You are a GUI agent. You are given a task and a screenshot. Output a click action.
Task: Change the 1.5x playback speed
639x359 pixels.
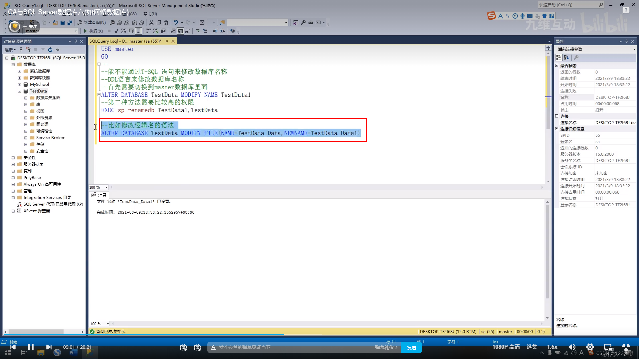point(552,347)
